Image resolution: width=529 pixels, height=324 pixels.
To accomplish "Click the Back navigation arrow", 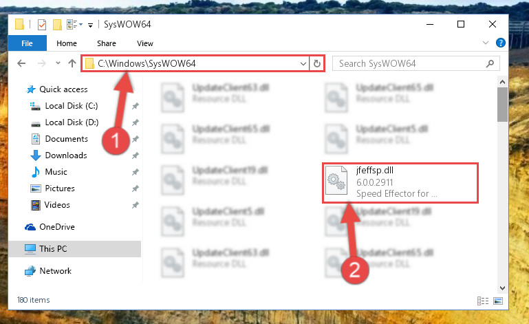I will 21,63.
